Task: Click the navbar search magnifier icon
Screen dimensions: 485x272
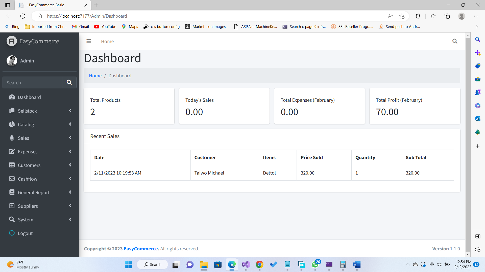Action: pos(455,41)
